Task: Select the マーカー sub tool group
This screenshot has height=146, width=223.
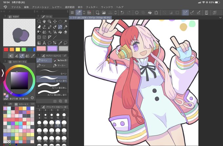Action: click(60, 66)
